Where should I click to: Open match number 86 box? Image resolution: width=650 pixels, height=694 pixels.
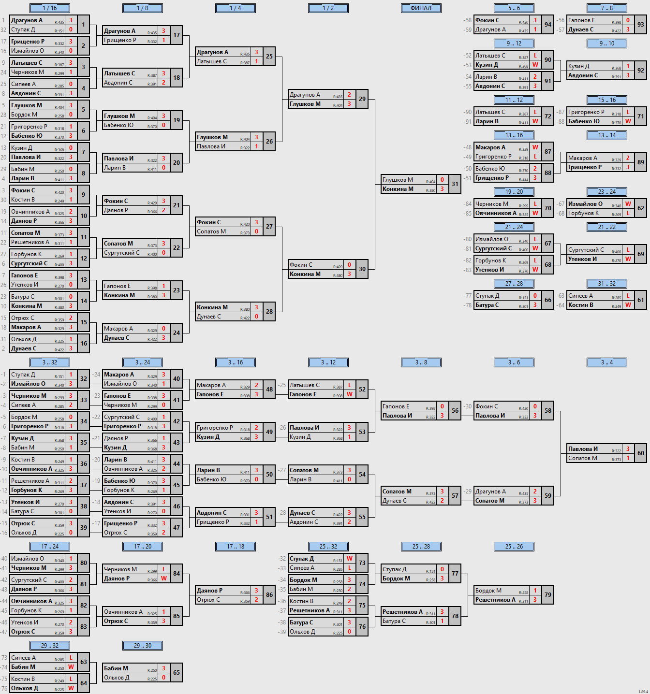(x=269, y=595)
